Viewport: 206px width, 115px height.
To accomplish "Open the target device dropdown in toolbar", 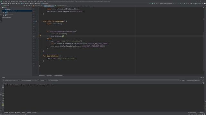I will pos(165,4).
